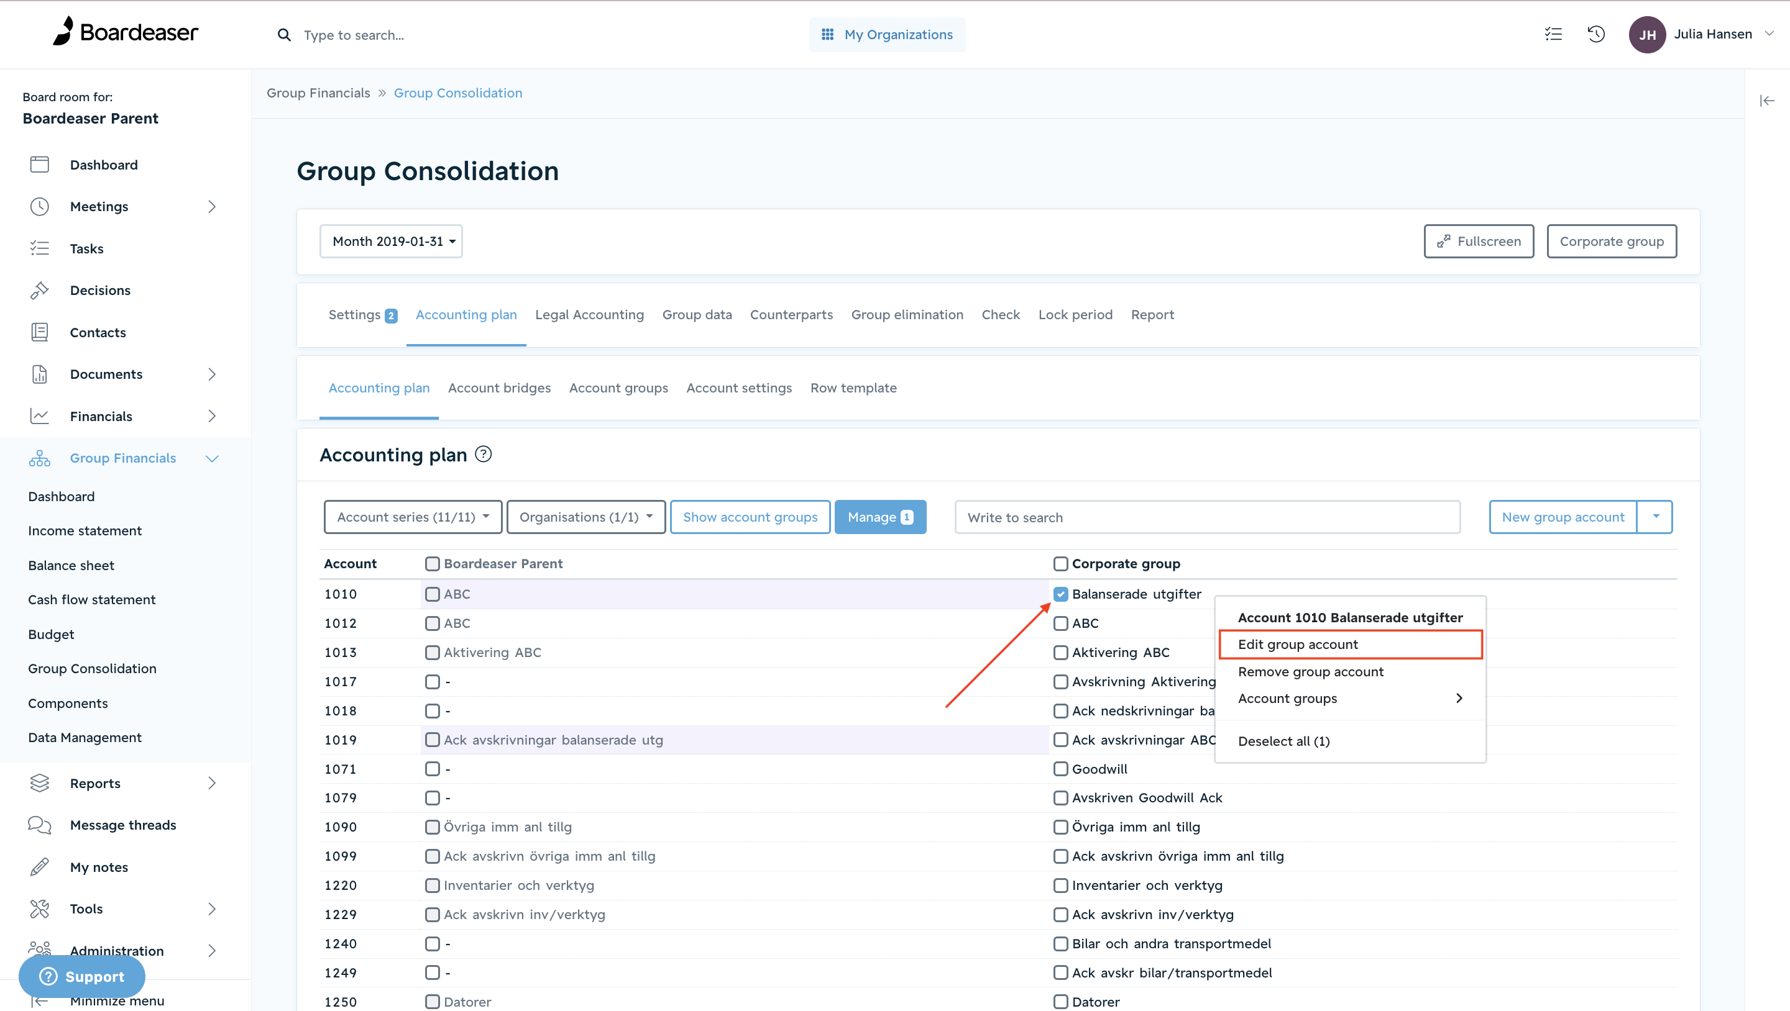Click the Meetings clock icon
The width and height of the screenshot is (1790, 1011).
click(x=40, y=206)
